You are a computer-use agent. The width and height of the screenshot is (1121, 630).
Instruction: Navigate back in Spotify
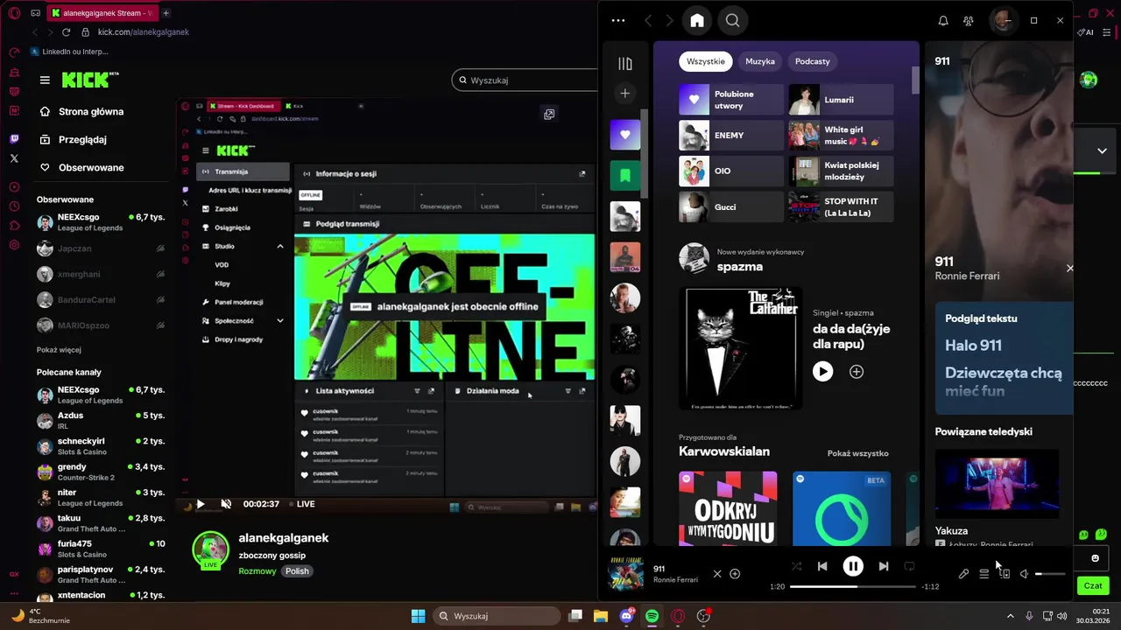coord(648,20)
